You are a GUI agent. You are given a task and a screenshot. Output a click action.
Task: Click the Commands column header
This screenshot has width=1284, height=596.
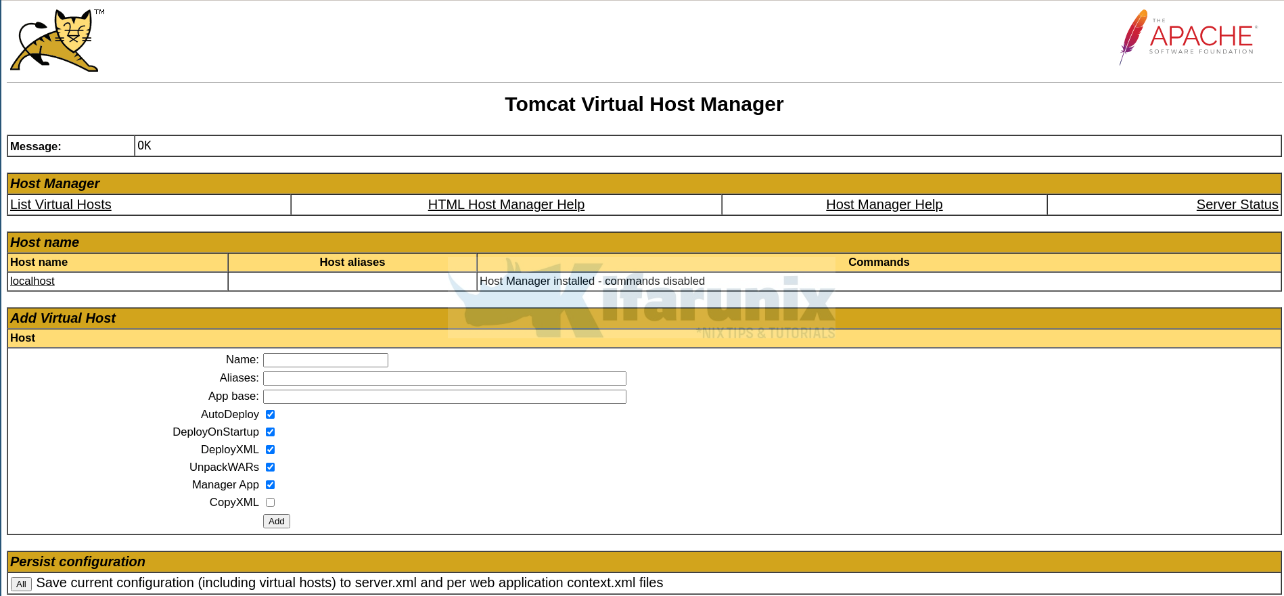click(x=879, y=262)
